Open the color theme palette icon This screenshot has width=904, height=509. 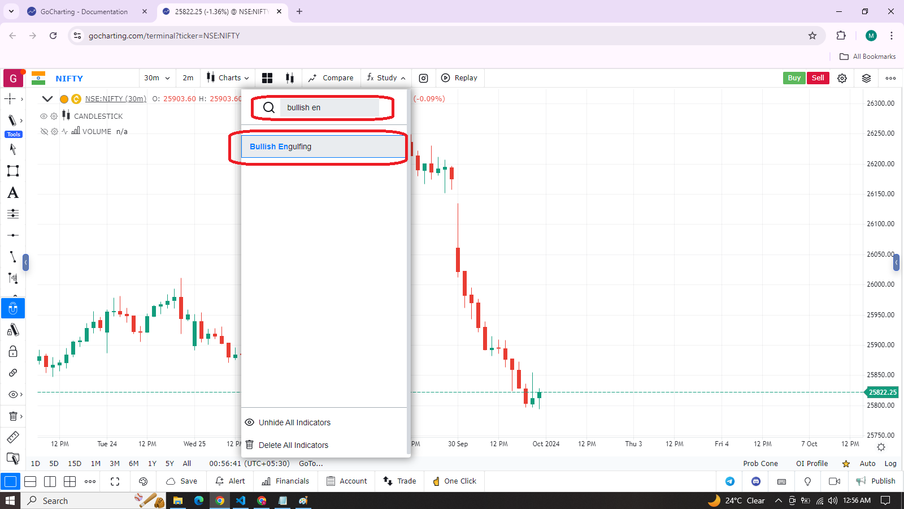click(x=143, y=481)
